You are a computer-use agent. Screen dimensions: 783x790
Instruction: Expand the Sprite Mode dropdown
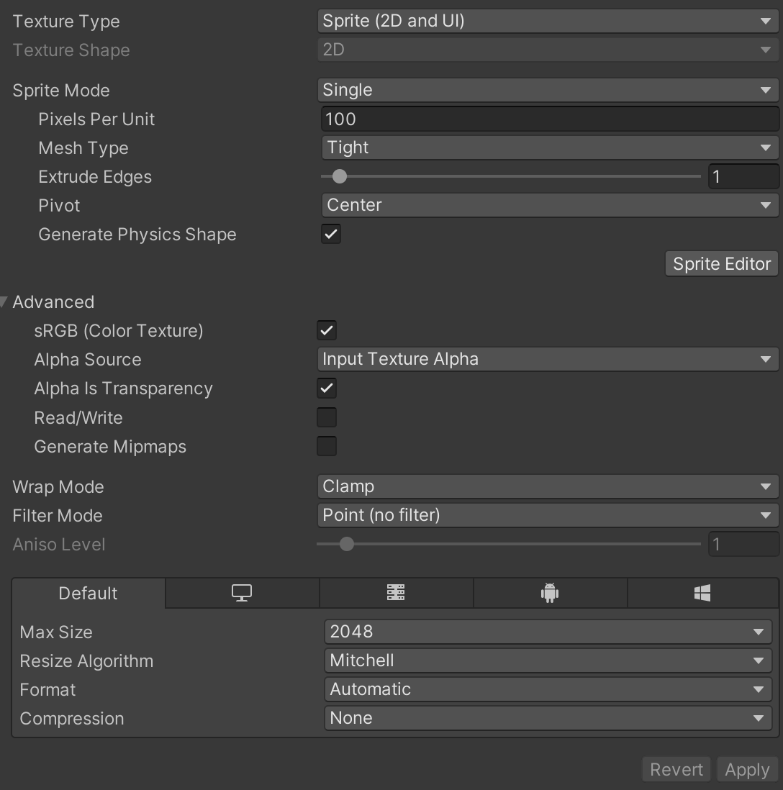pyautogui.click(x=547, y=90)
